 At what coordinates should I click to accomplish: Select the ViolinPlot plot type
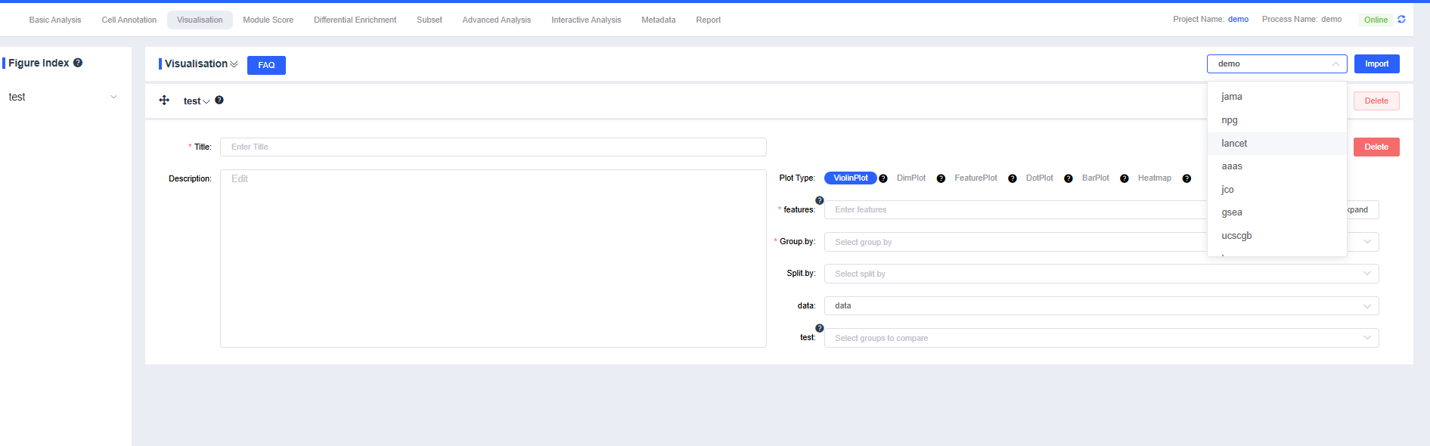point(850,178)
